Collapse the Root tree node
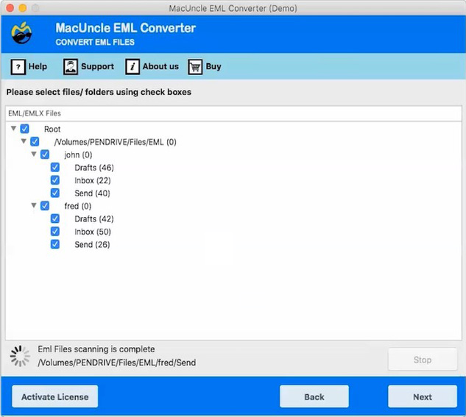This screenshot has width=466, height=417. [x=13, y=129]
